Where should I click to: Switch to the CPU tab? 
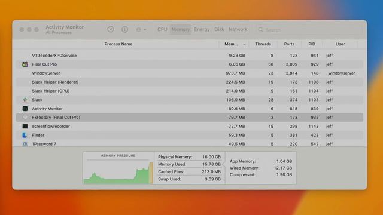162,29
